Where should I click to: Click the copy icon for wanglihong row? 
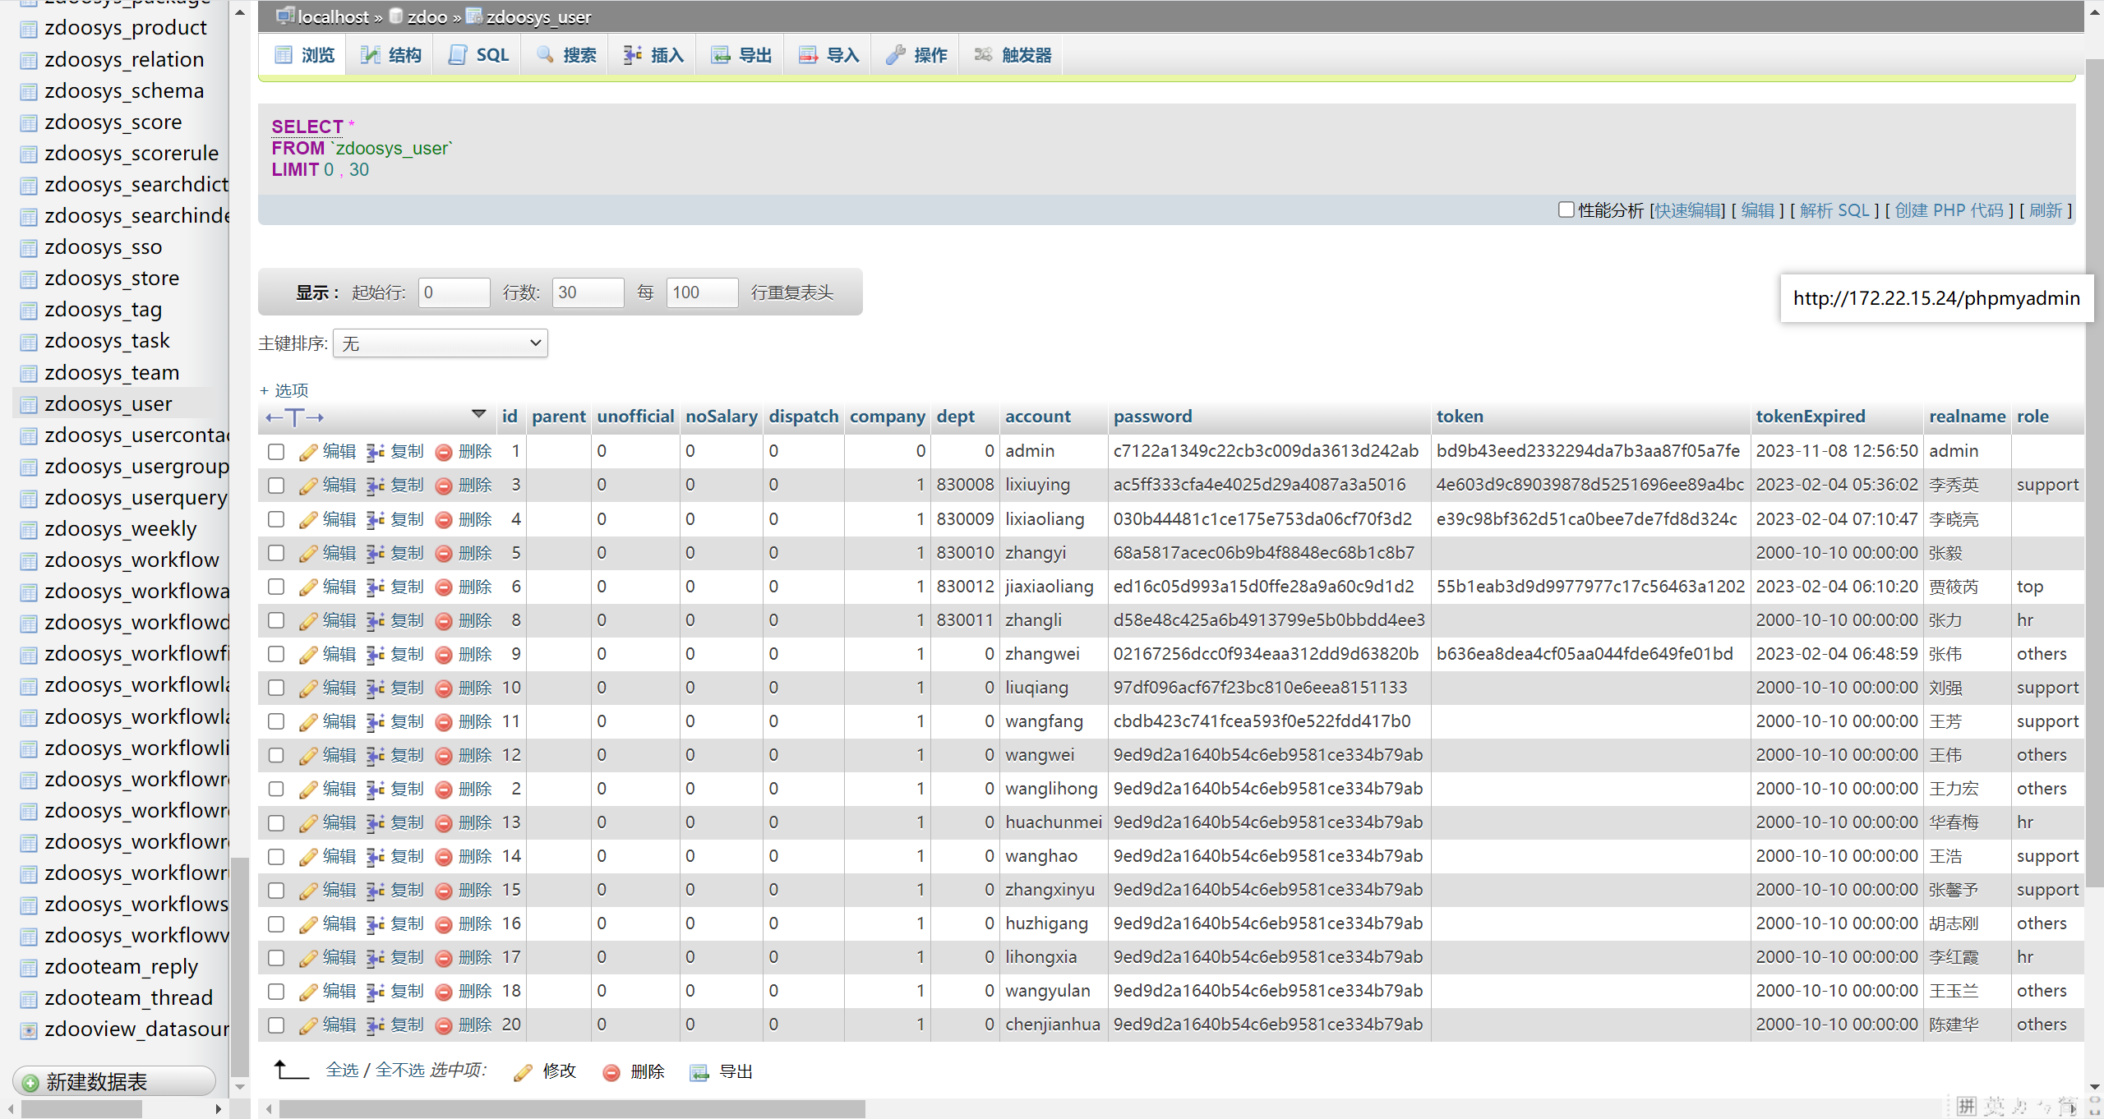[376, 790]
